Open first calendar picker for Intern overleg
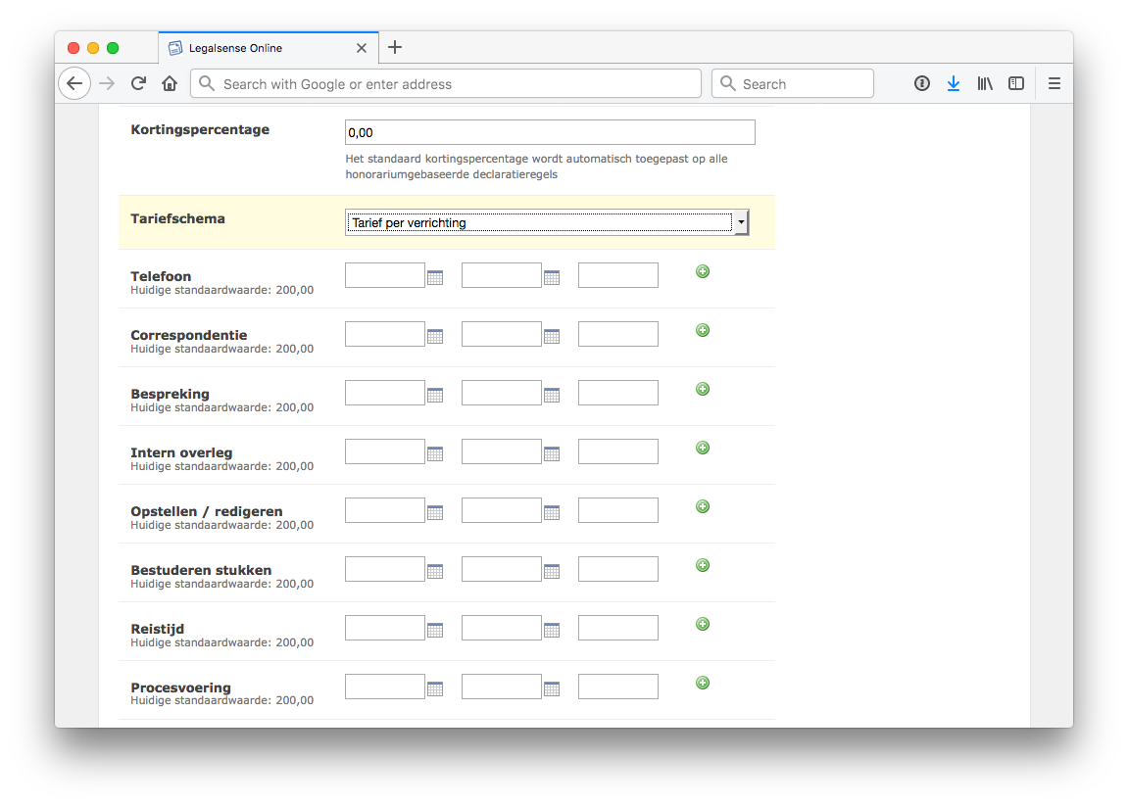 point(435,453)
